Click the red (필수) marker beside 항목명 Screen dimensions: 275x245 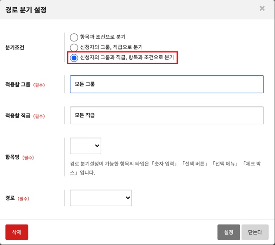(28, 158)
